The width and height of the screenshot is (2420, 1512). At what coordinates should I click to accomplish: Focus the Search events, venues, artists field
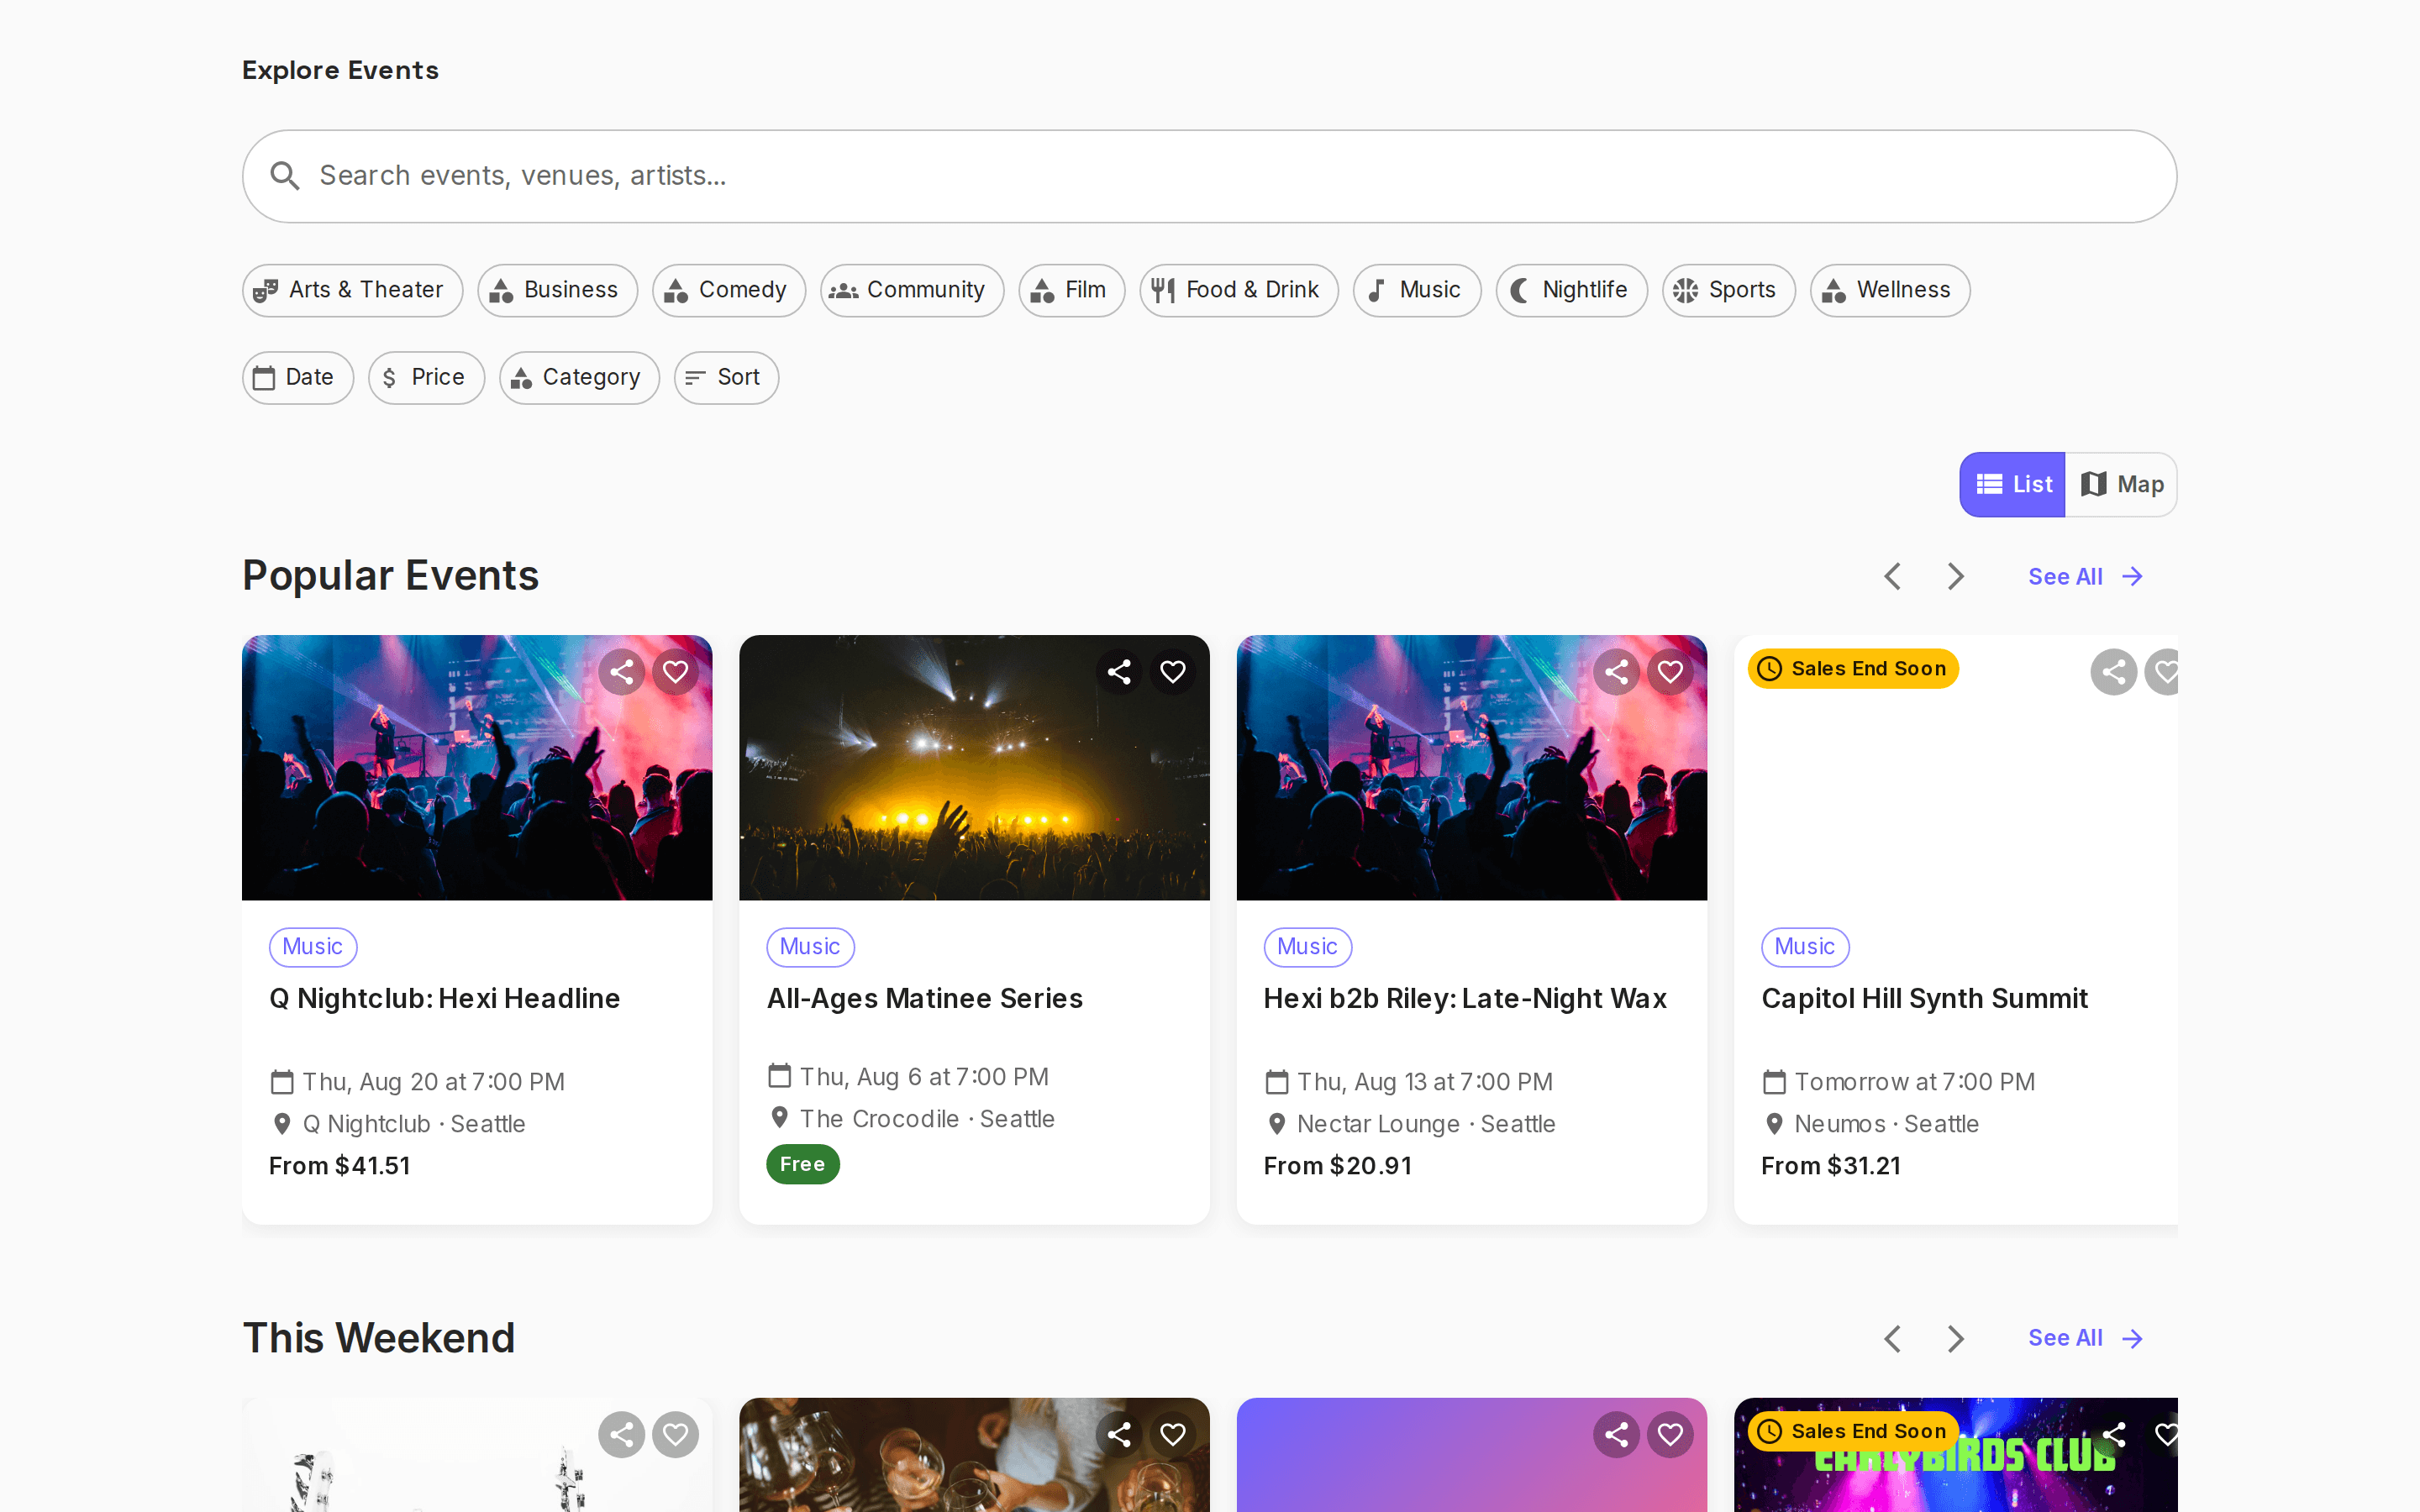[x=1209, y=176]
